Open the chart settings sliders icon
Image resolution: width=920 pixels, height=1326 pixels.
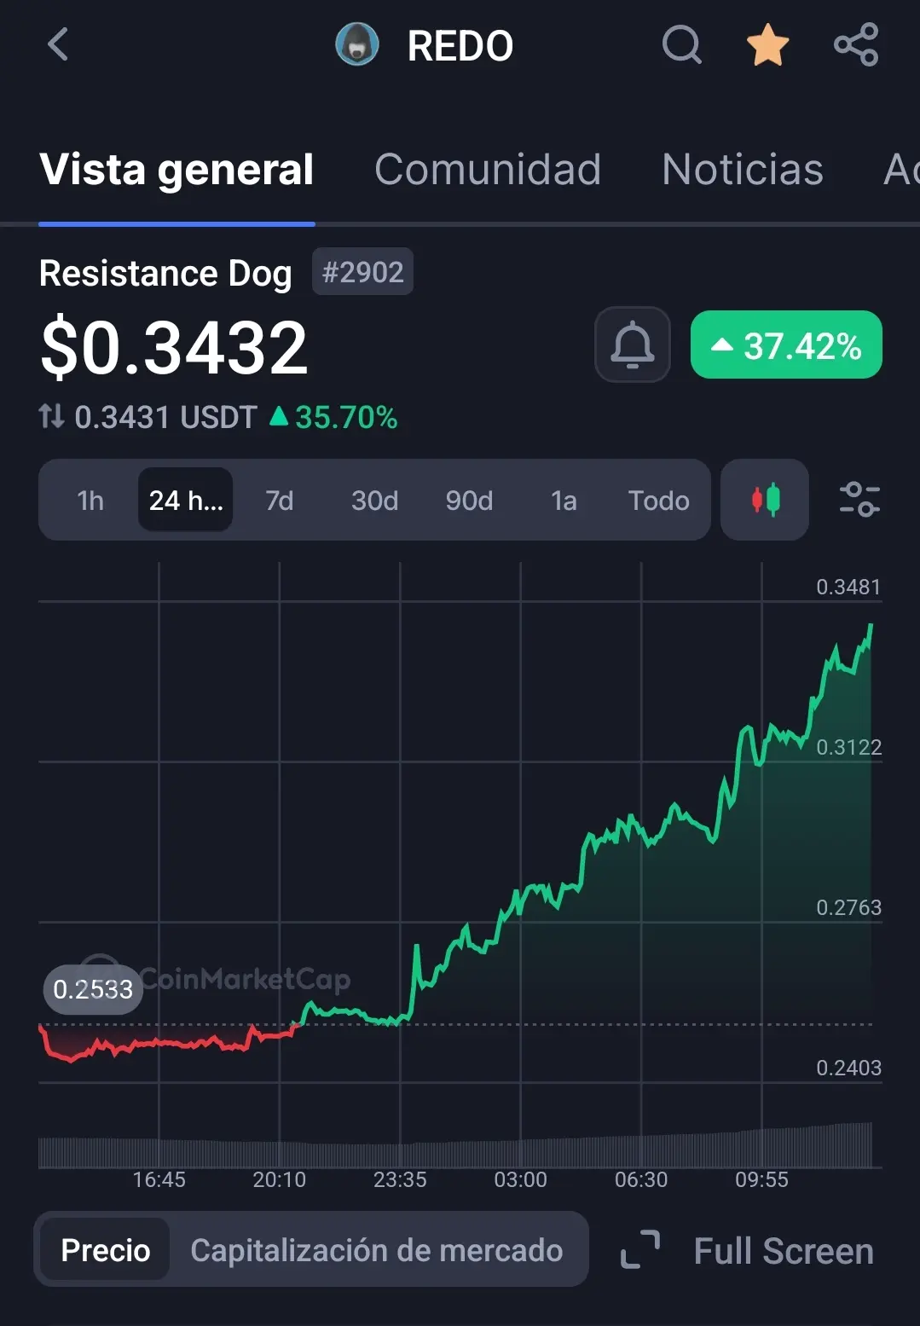[859, 500]
